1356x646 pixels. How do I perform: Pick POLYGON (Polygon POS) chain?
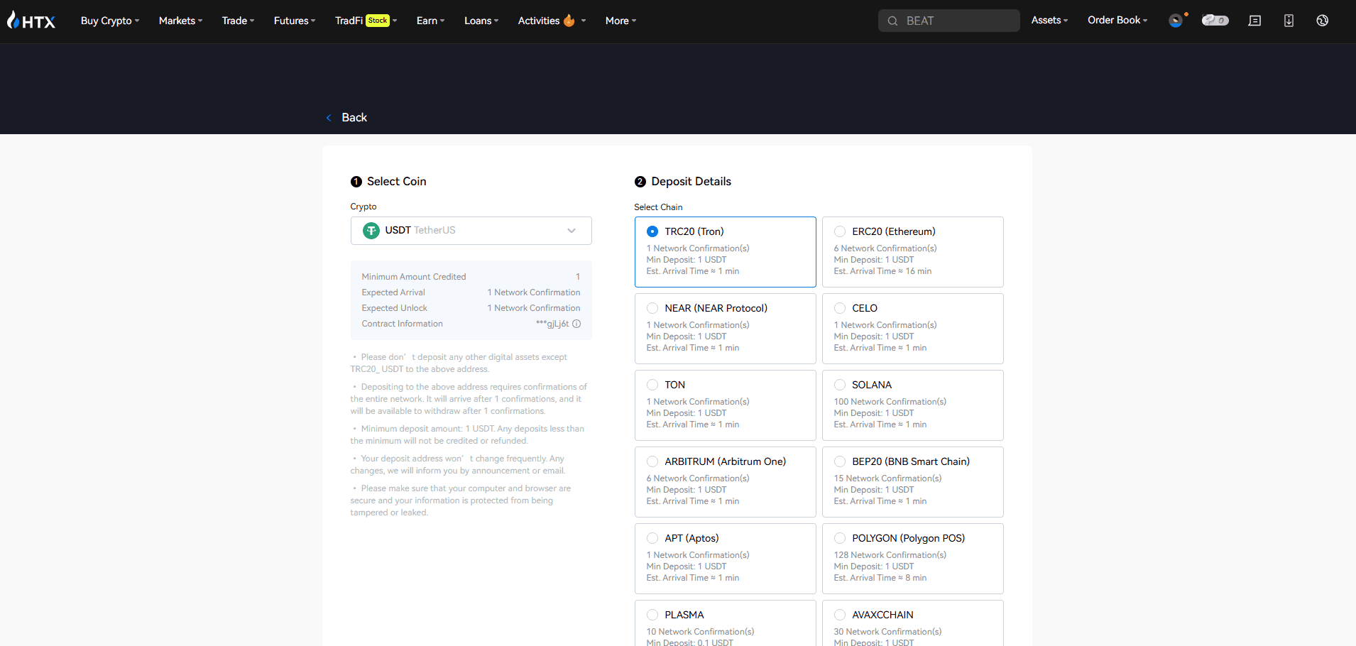tap(912, 559)
